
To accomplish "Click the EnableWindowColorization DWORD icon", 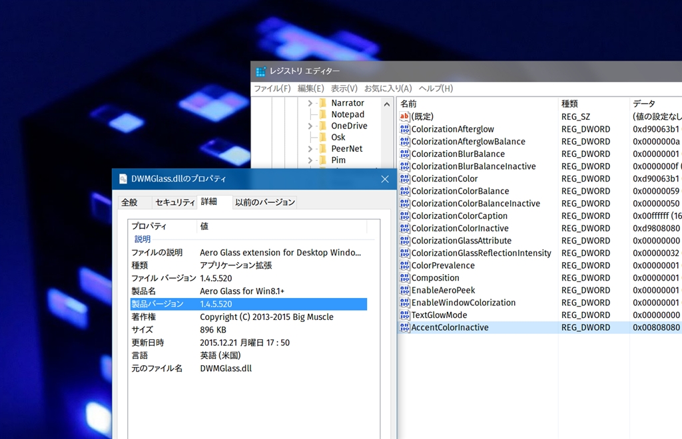I will coord(404,302).
